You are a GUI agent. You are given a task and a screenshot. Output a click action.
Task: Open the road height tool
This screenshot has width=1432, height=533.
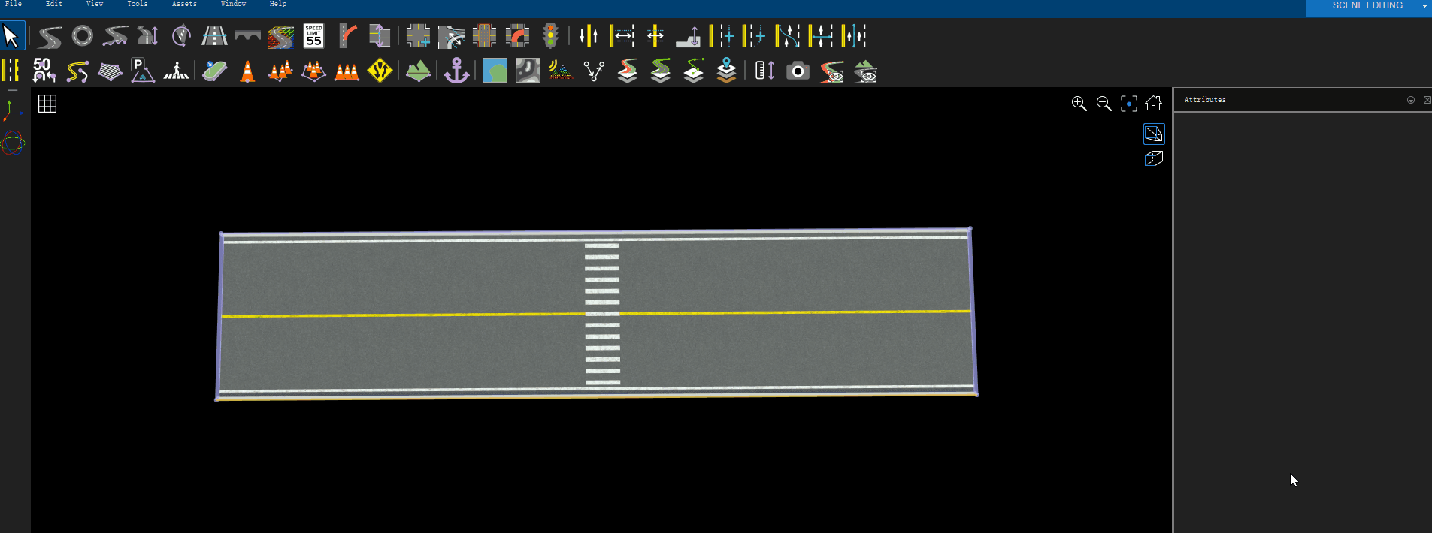pos(148,36)
